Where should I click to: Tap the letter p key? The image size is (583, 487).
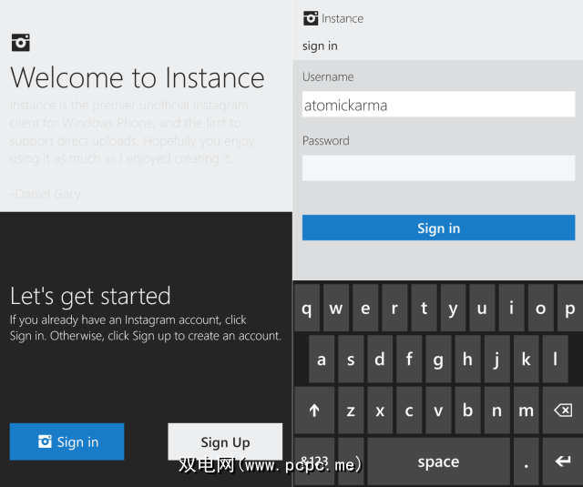pyautogui.click(x=570, y=309)
